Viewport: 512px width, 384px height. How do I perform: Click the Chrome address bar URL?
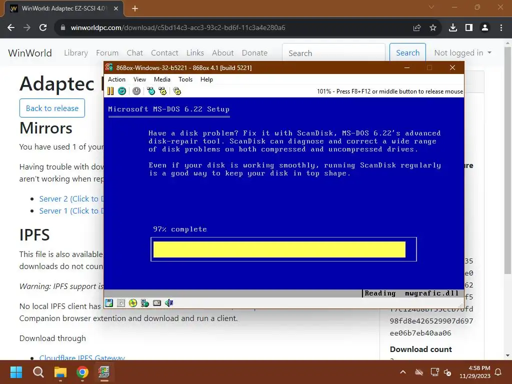(178, 28)
